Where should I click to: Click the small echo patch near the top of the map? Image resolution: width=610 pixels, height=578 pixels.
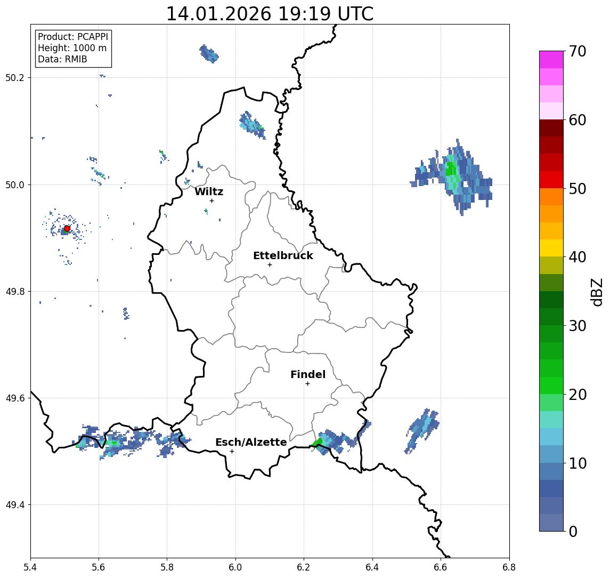click(209, 54)
